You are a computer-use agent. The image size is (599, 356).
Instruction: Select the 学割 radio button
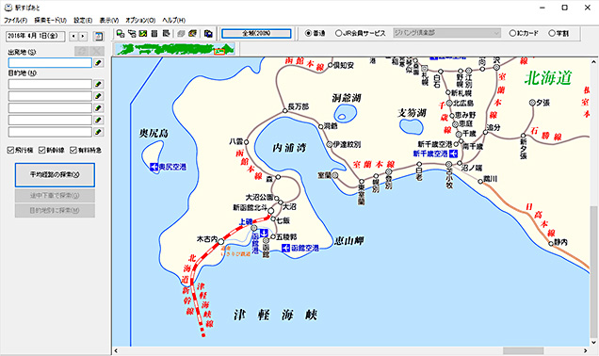pos(552,33)
